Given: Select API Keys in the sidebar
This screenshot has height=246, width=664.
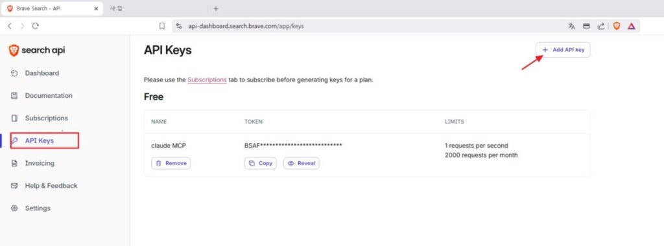Looking at the screenshot, I should [x=40, y=140].
